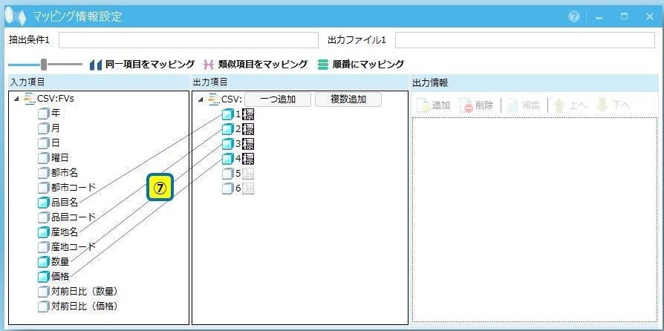Select the 都市コード label text
The width and height of the screenshot is (664, 331).
point(74,188)
